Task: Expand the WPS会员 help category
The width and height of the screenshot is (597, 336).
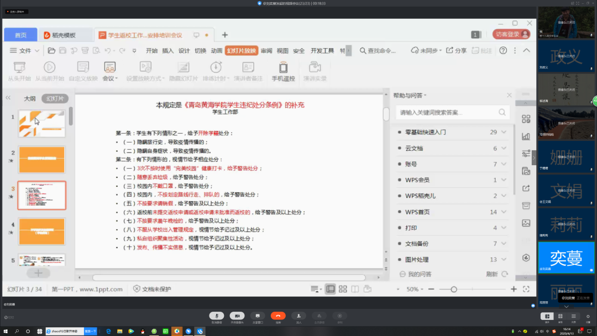Action: pyautogui.click(x=504, y=180)
